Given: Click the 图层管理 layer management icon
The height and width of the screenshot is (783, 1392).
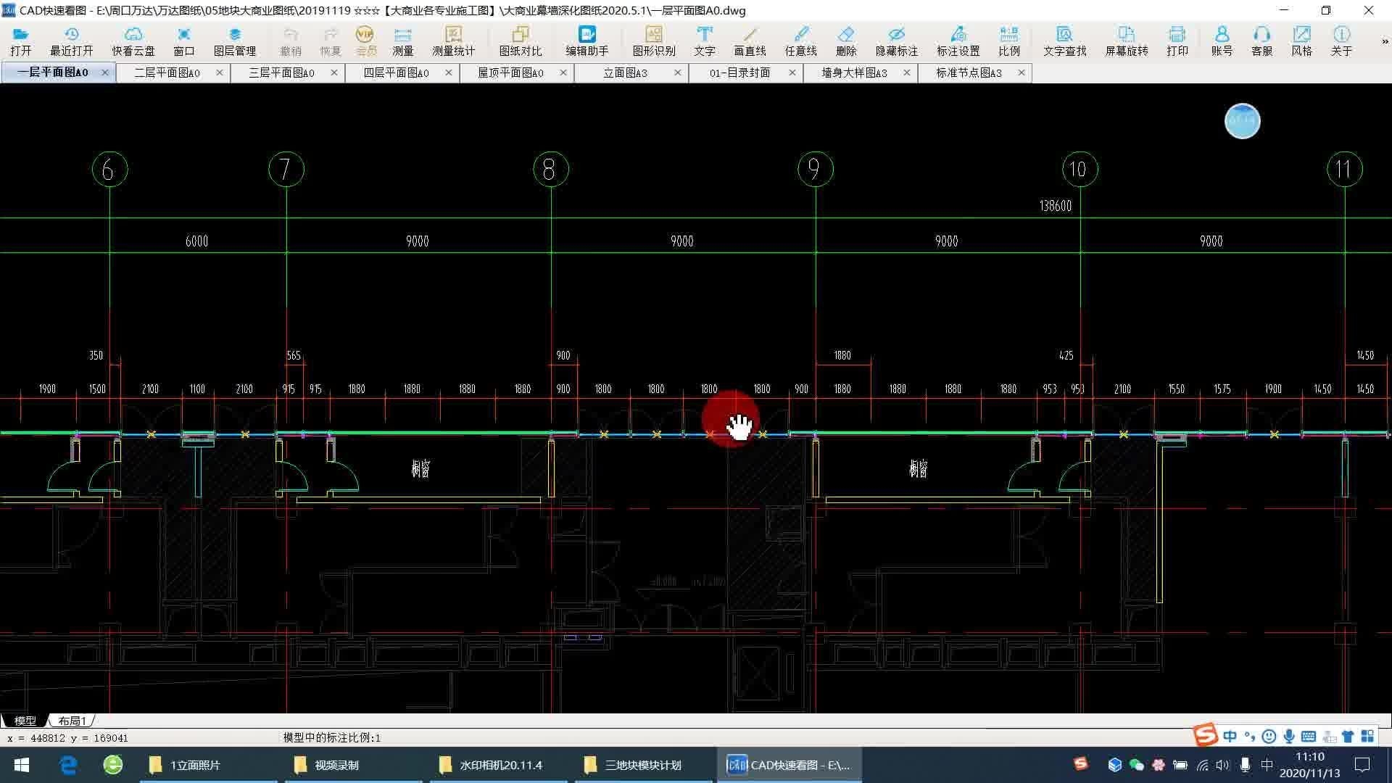Looking at the screenshot, I should [x=234, y=41].
